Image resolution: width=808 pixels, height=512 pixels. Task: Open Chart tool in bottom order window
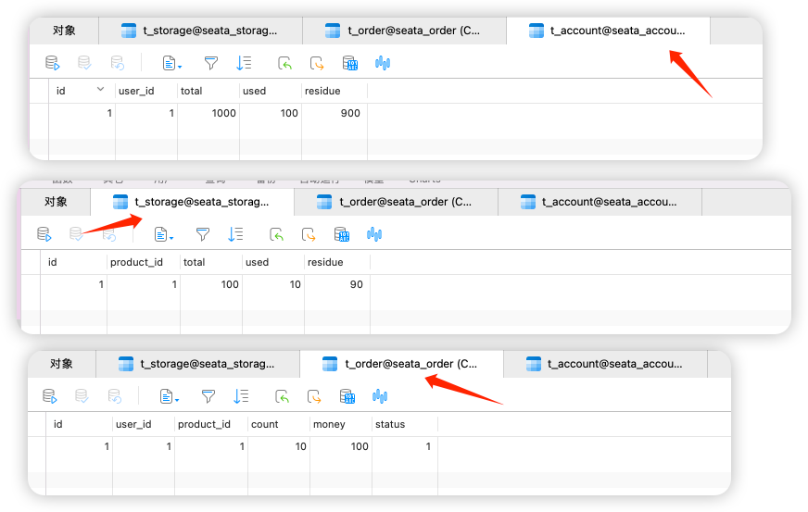(x=380, y=396)
